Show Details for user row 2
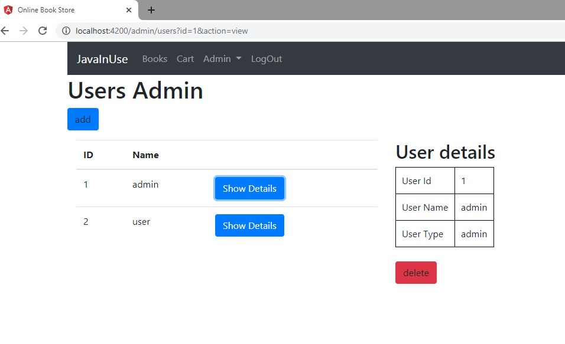Image resolution: width=565 pixels, height=344 pixels. 249,225
